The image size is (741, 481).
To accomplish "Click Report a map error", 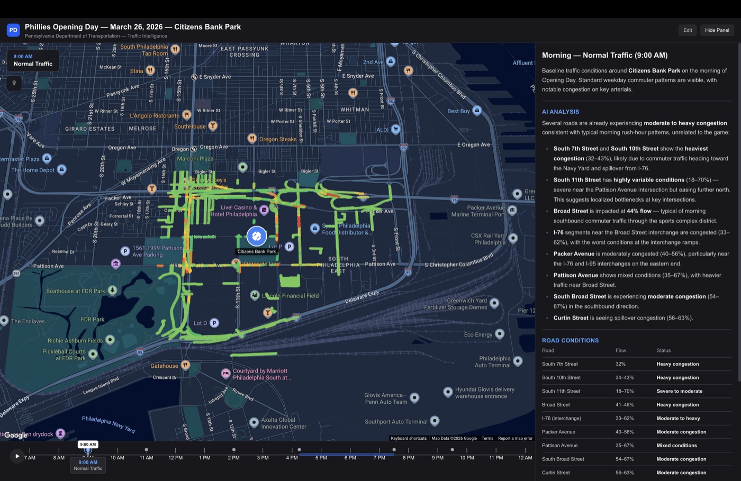I will (515, 438).
